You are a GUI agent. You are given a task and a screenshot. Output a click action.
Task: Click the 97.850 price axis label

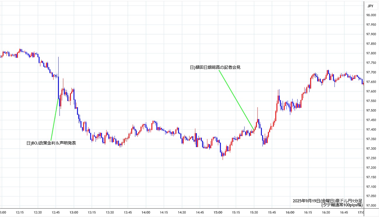click(372, 44)
